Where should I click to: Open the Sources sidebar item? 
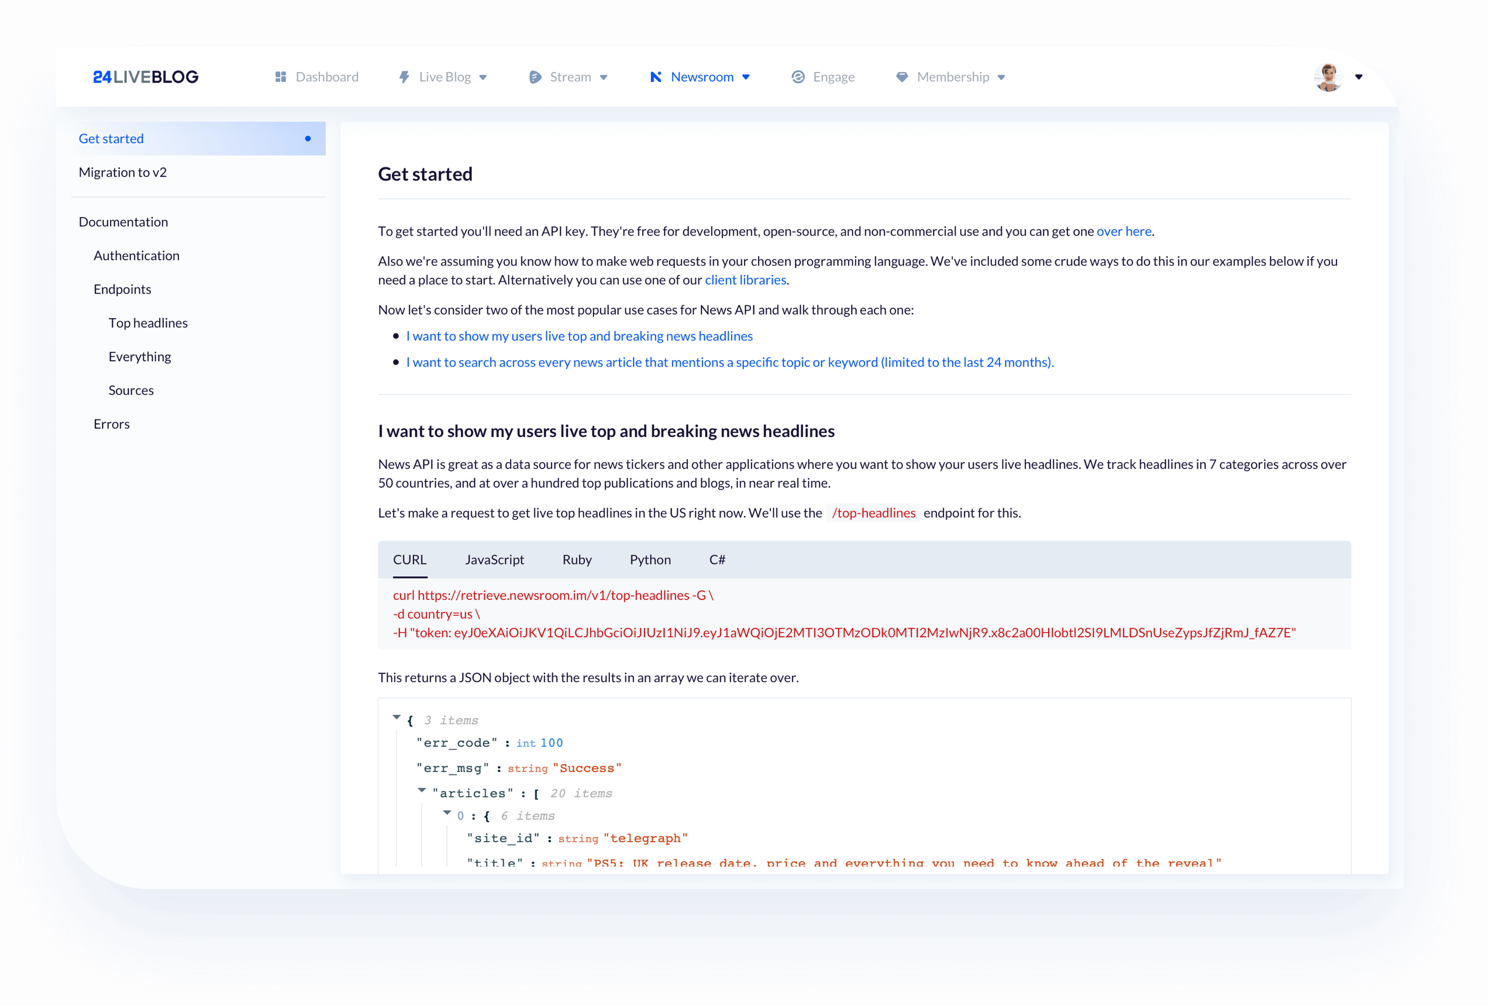(x=130, y=390)
